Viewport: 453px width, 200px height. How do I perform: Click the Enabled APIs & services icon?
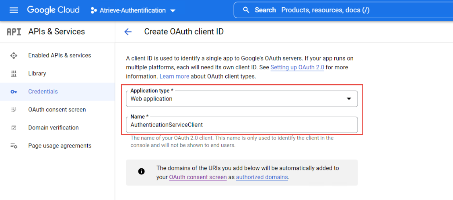14,55
